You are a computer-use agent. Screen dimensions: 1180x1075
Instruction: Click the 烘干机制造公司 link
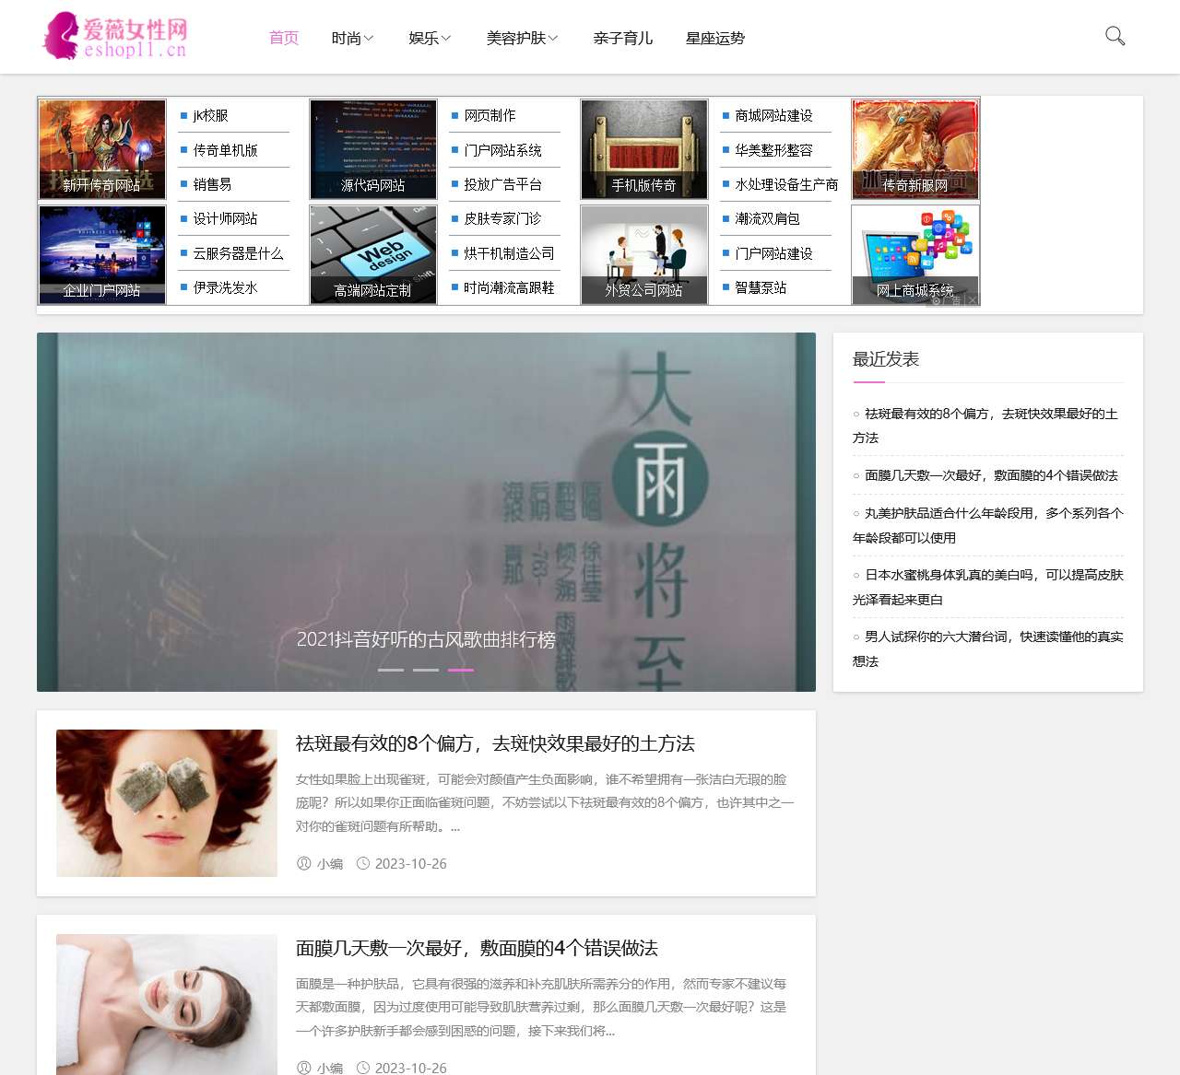point(509,253)
